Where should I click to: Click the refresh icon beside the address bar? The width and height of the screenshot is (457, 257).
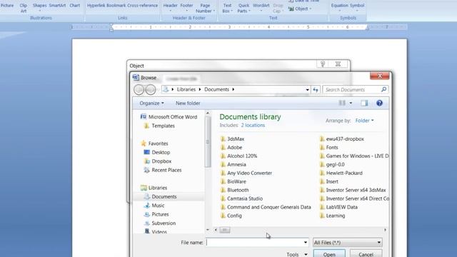point(316,90)
